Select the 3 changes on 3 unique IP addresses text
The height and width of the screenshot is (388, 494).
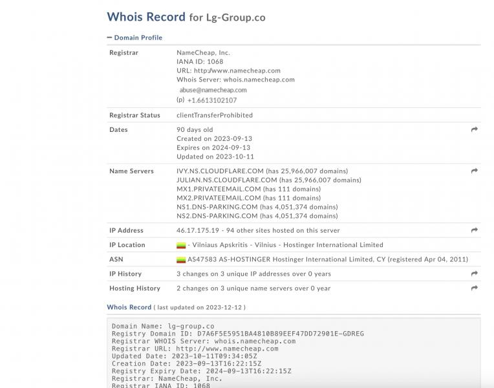[253, 274]
